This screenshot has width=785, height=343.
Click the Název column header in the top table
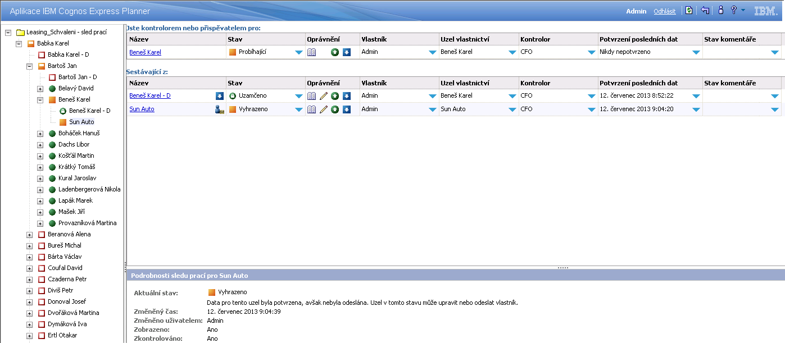click(x=176, y=39)
